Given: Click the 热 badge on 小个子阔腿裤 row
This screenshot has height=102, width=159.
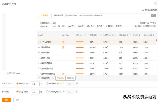Looking at the screenshot, I should [x=63, y=42].
